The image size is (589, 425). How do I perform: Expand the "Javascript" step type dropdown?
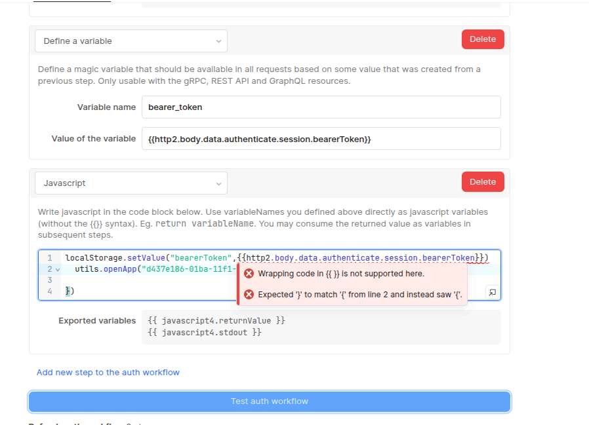coord(131,183)
